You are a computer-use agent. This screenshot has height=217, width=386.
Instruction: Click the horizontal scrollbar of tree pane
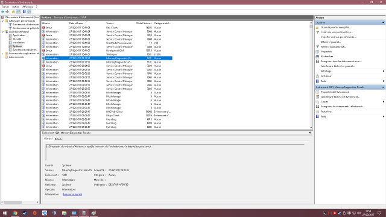[x=20, y=203]
